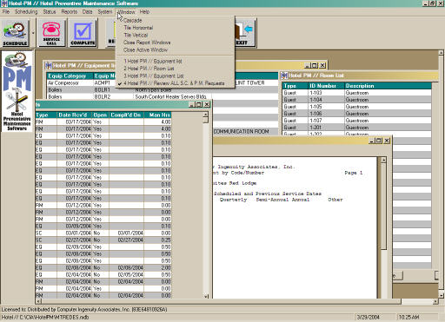Screen dimensions: 445x322
Task: Select room ID 1-105 in Room List
Action: click(x=326, y=107)
